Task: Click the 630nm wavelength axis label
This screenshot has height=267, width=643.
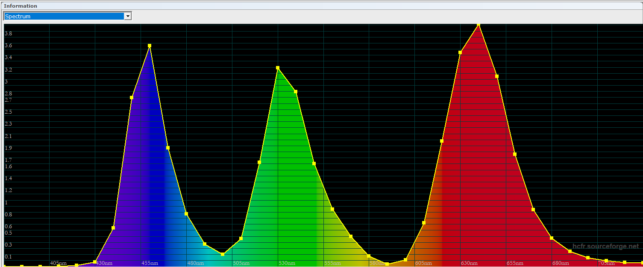Action: (469, 263)
